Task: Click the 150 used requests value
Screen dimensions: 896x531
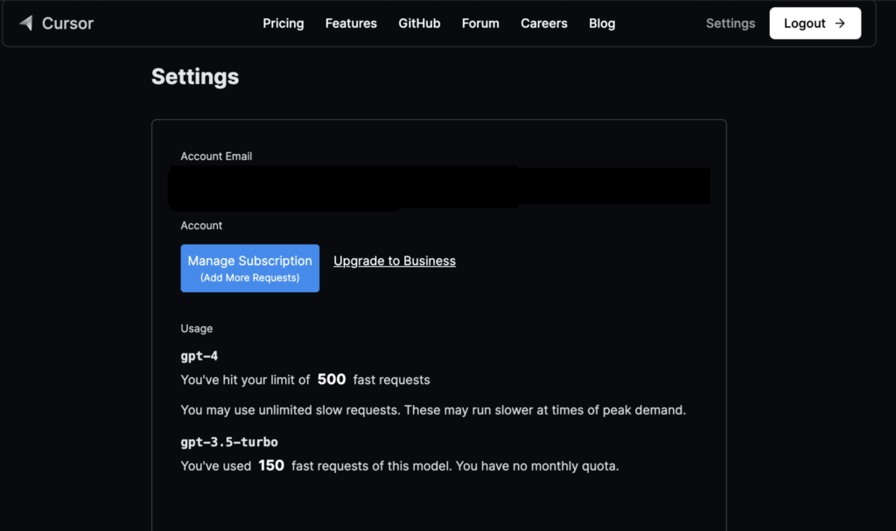Action: pos(271,465)
